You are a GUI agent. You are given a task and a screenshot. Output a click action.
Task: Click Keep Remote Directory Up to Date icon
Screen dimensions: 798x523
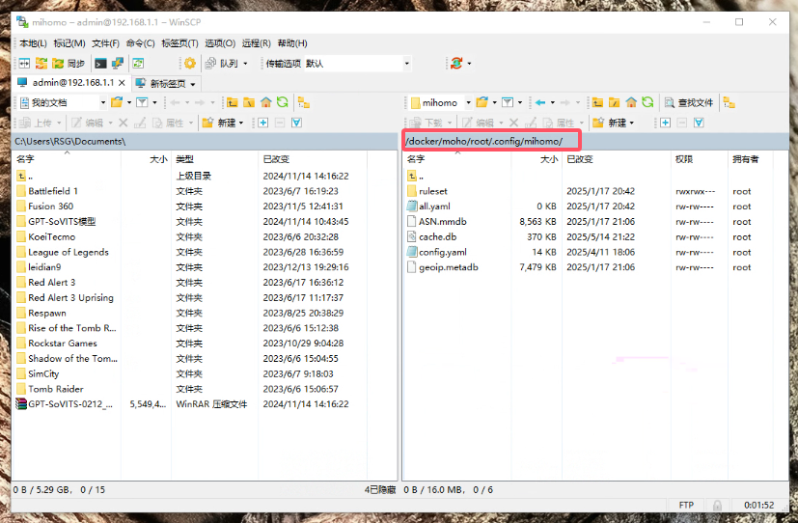pyautogui.click(x=138, y=63)
